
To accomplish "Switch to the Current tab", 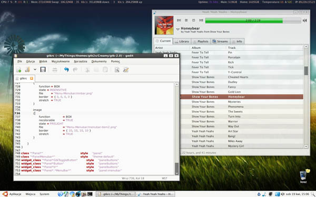I will [x=163, y=41].
